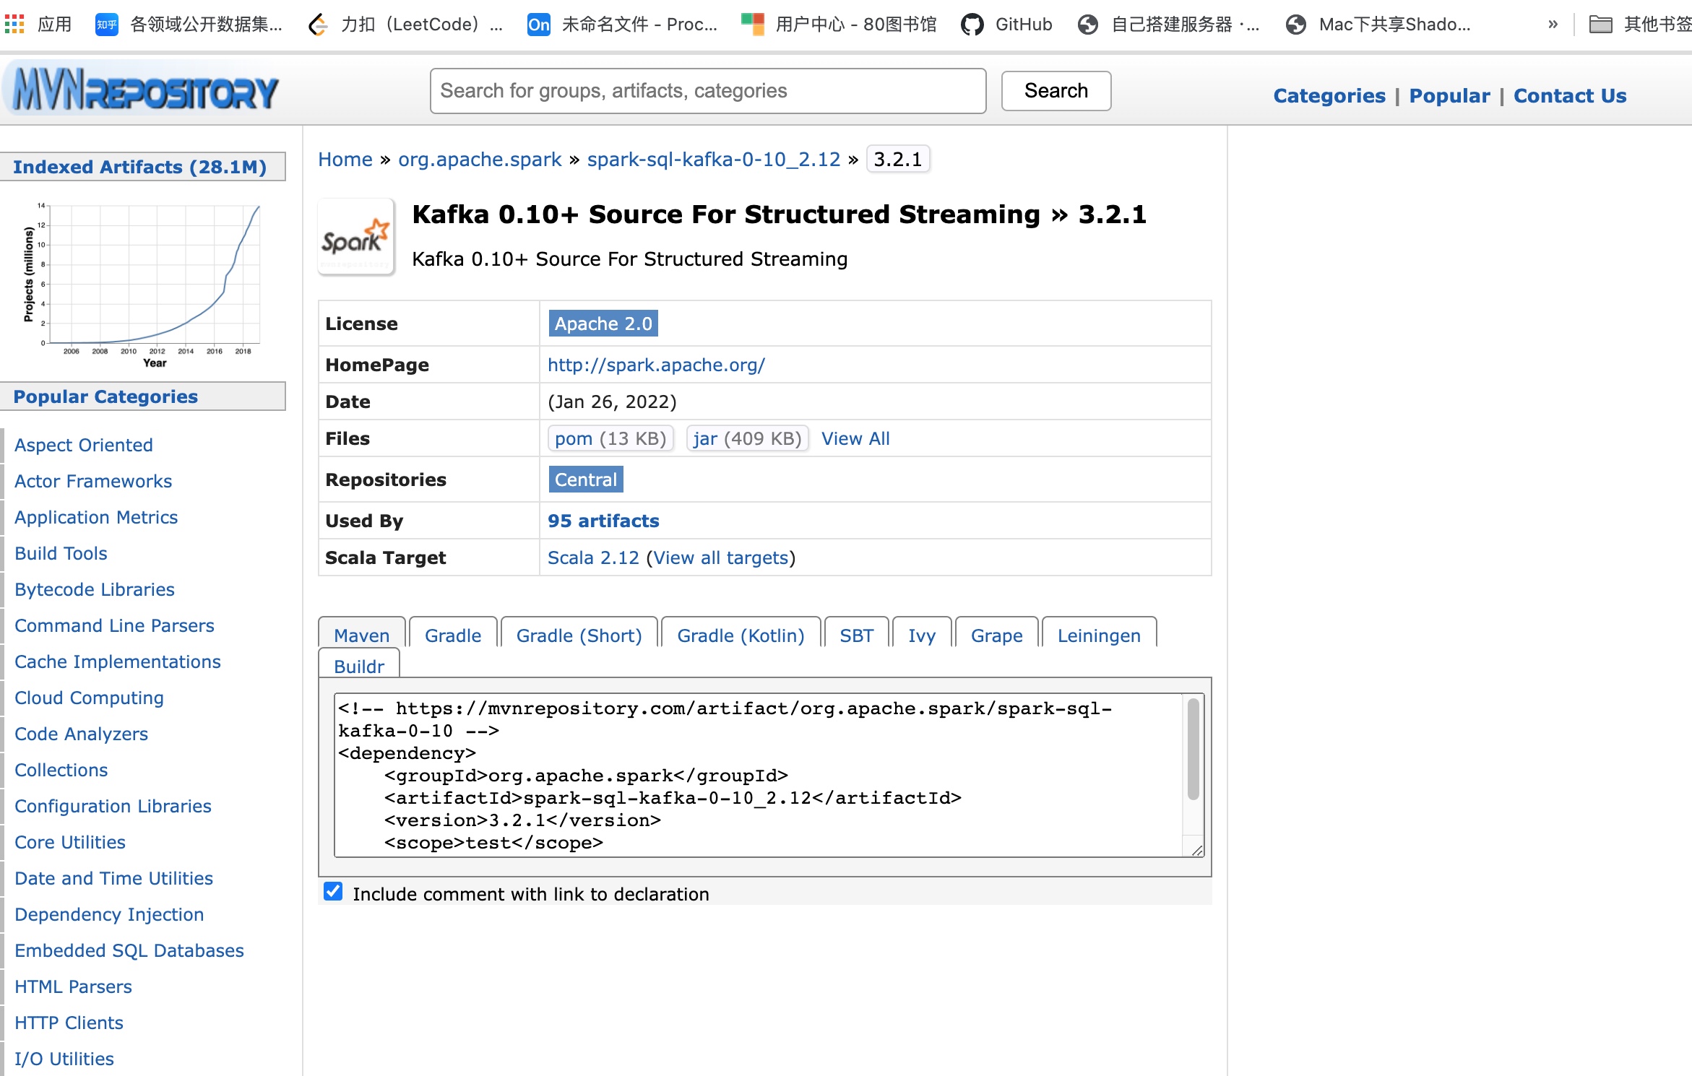Open the 80 Library user center bookmark
The width and height of the screenshot is (1692, 1076).
point(839,25)
